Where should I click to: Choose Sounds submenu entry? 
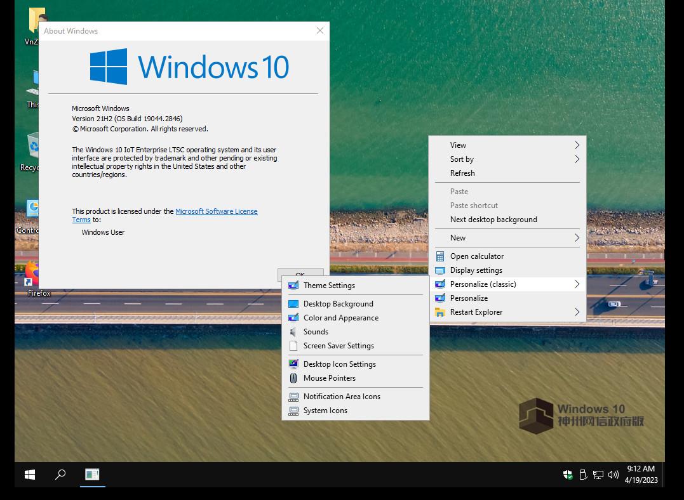point(356,332)
